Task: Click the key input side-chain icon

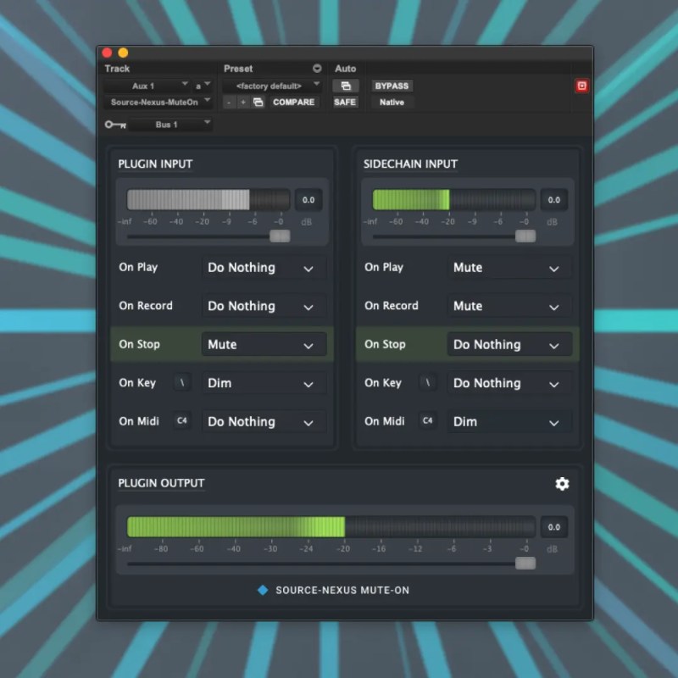Action: click(115, 125)
